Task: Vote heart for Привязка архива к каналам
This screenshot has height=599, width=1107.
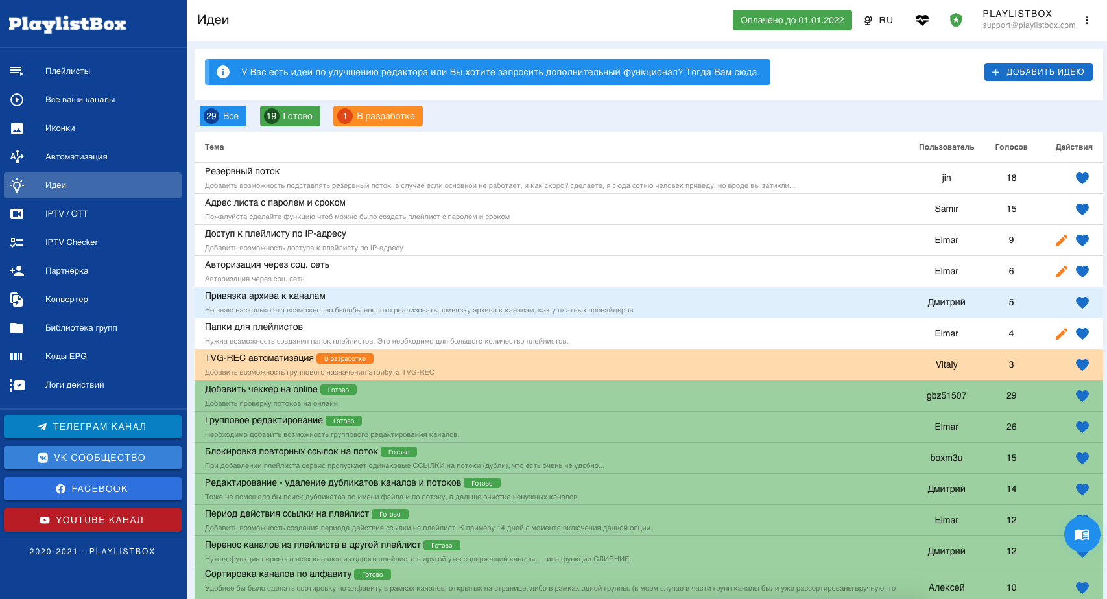Action: pos(1082,303)
